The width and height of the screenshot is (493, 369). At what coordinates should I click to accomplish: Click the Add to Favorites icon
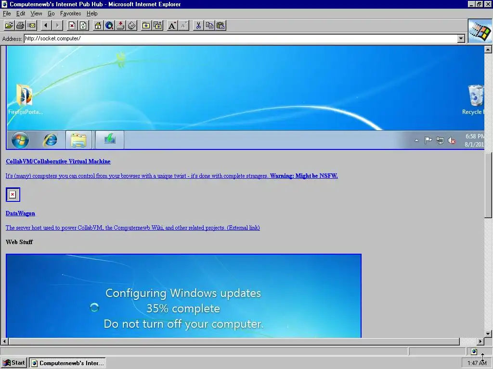click(x=157, y=26)
